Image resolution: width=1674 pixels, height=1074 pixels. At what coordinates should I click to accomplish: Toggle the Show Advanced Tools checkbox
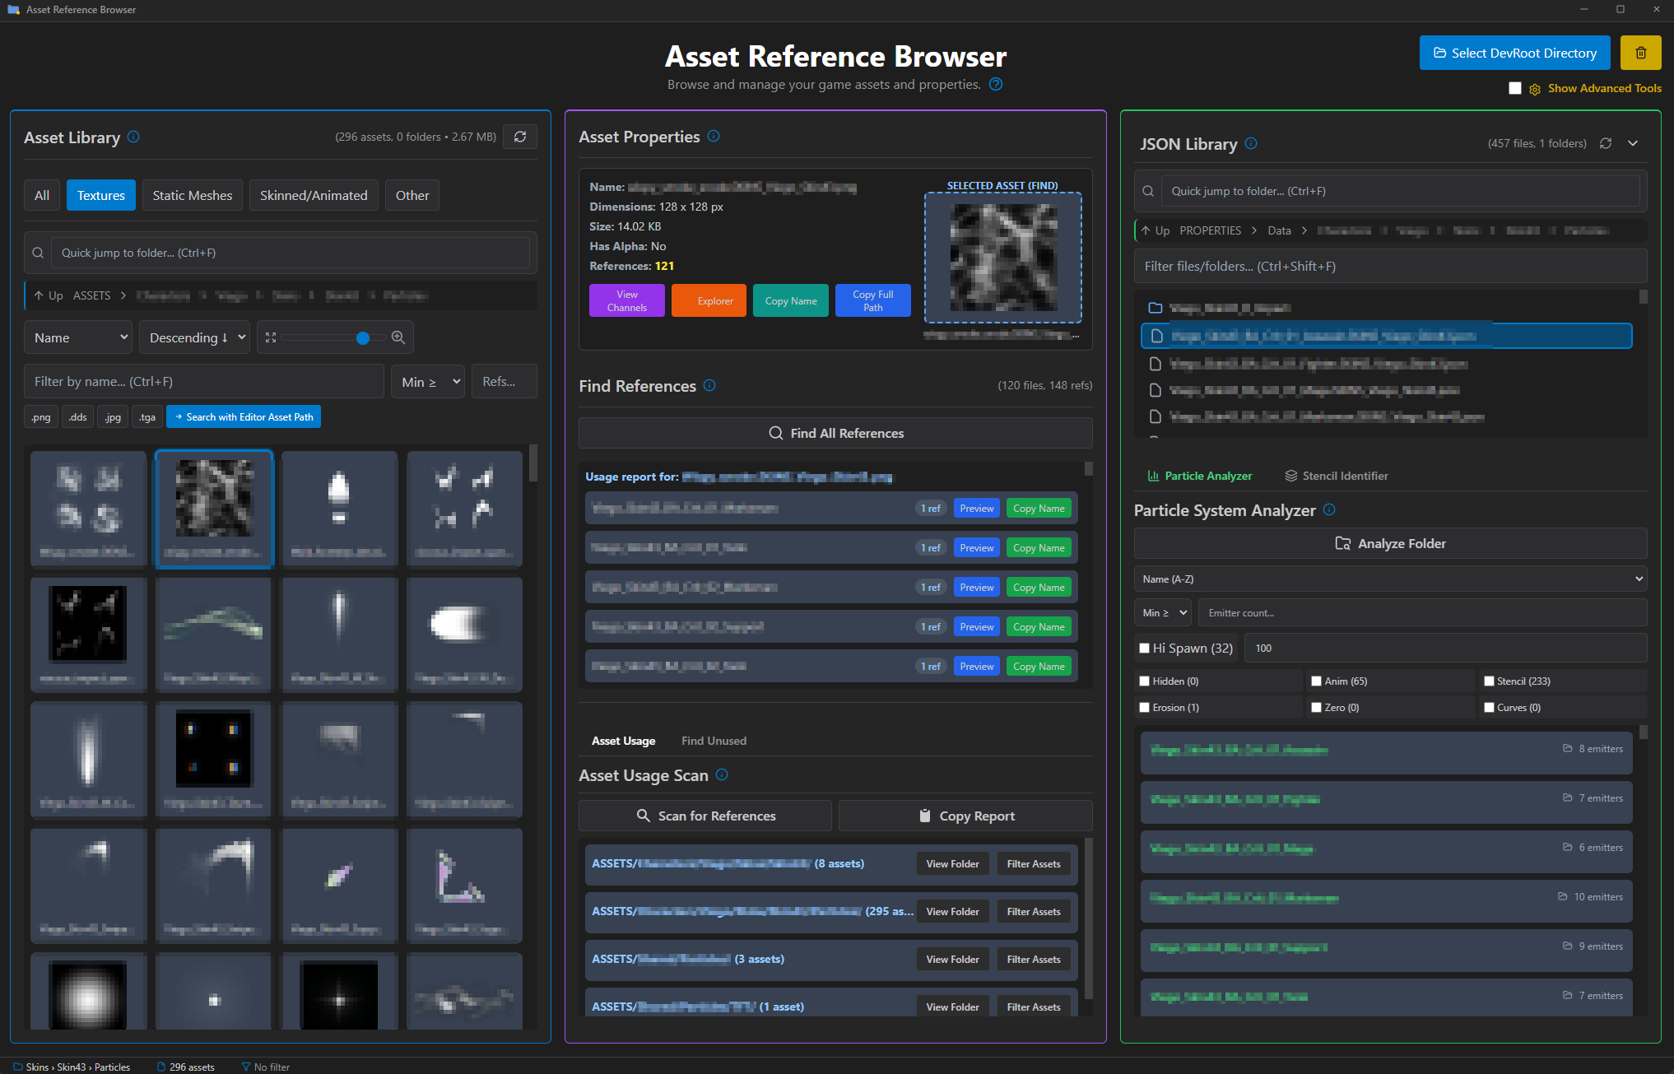point(1515,88)
